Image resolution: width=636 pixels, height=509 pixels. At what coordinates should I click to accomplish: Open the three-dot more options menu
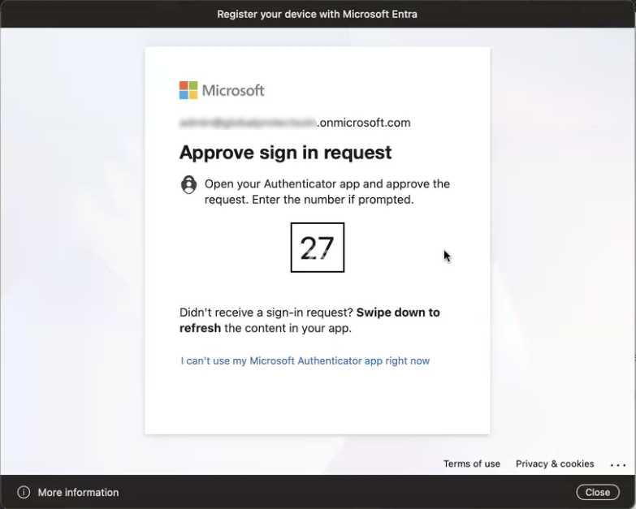pyautogui.click(x=617, y=465)
